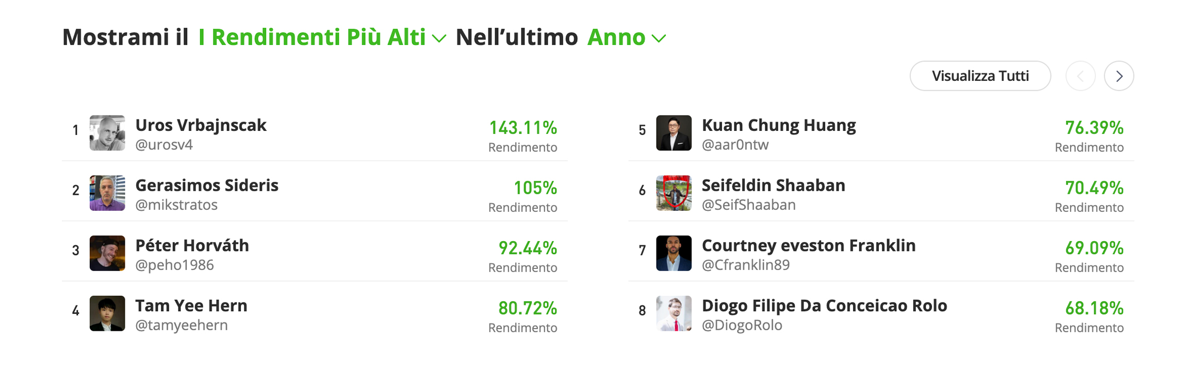
Task: Click the next page arrow button
Action: (x=1119, y=76)
